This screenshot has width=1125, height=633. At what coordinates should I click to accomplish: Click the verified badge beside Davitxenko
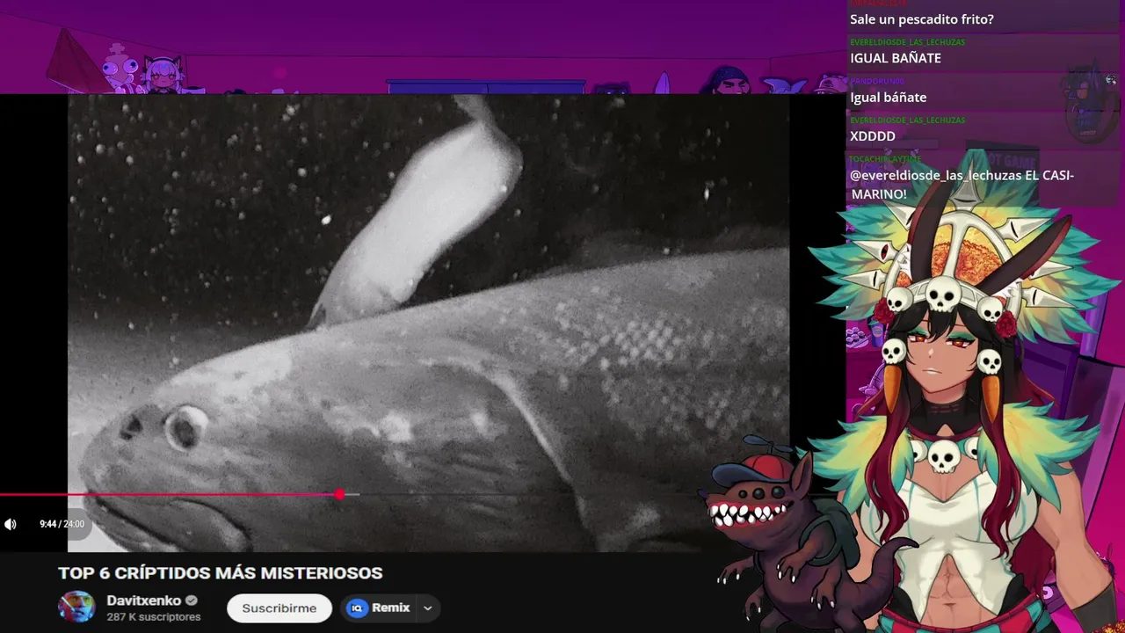191,601
